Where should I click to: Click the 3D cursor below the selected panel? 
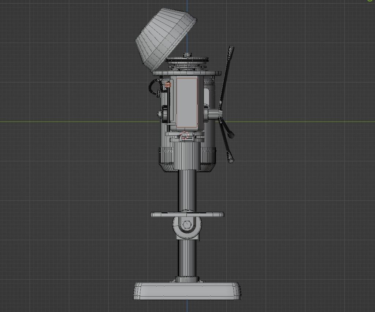pos(185,136)
